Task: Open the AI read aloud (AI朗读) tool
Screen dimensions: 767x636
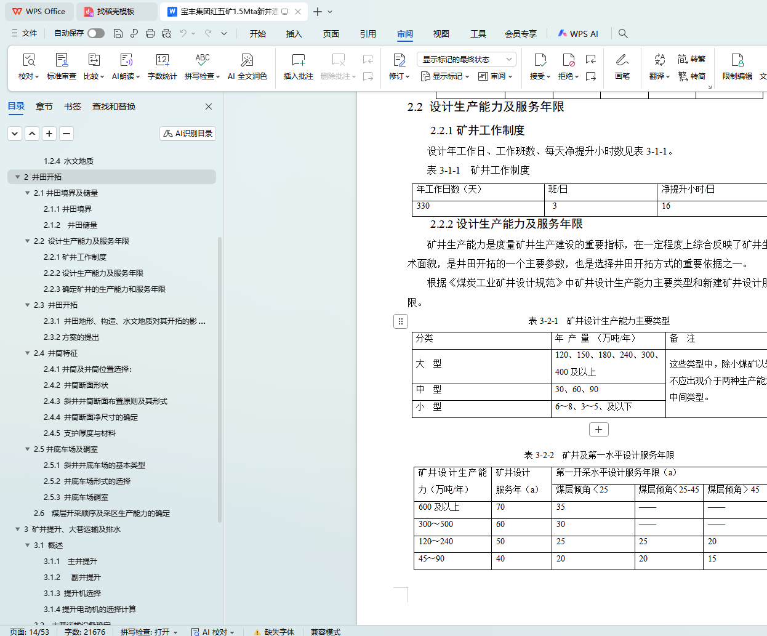Action: tap(126, 60)
